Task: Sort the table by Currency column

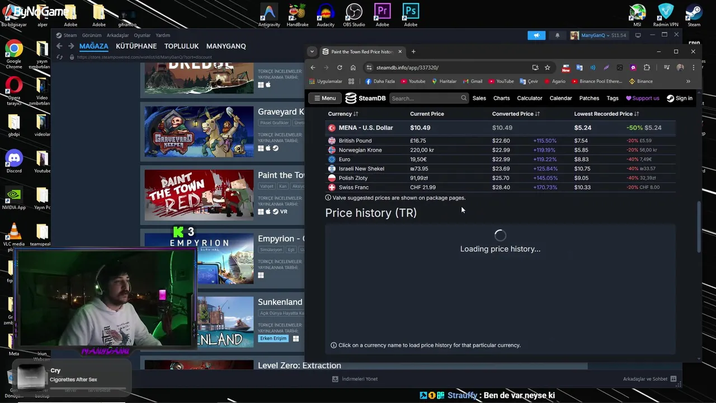Action: [343, 114]
